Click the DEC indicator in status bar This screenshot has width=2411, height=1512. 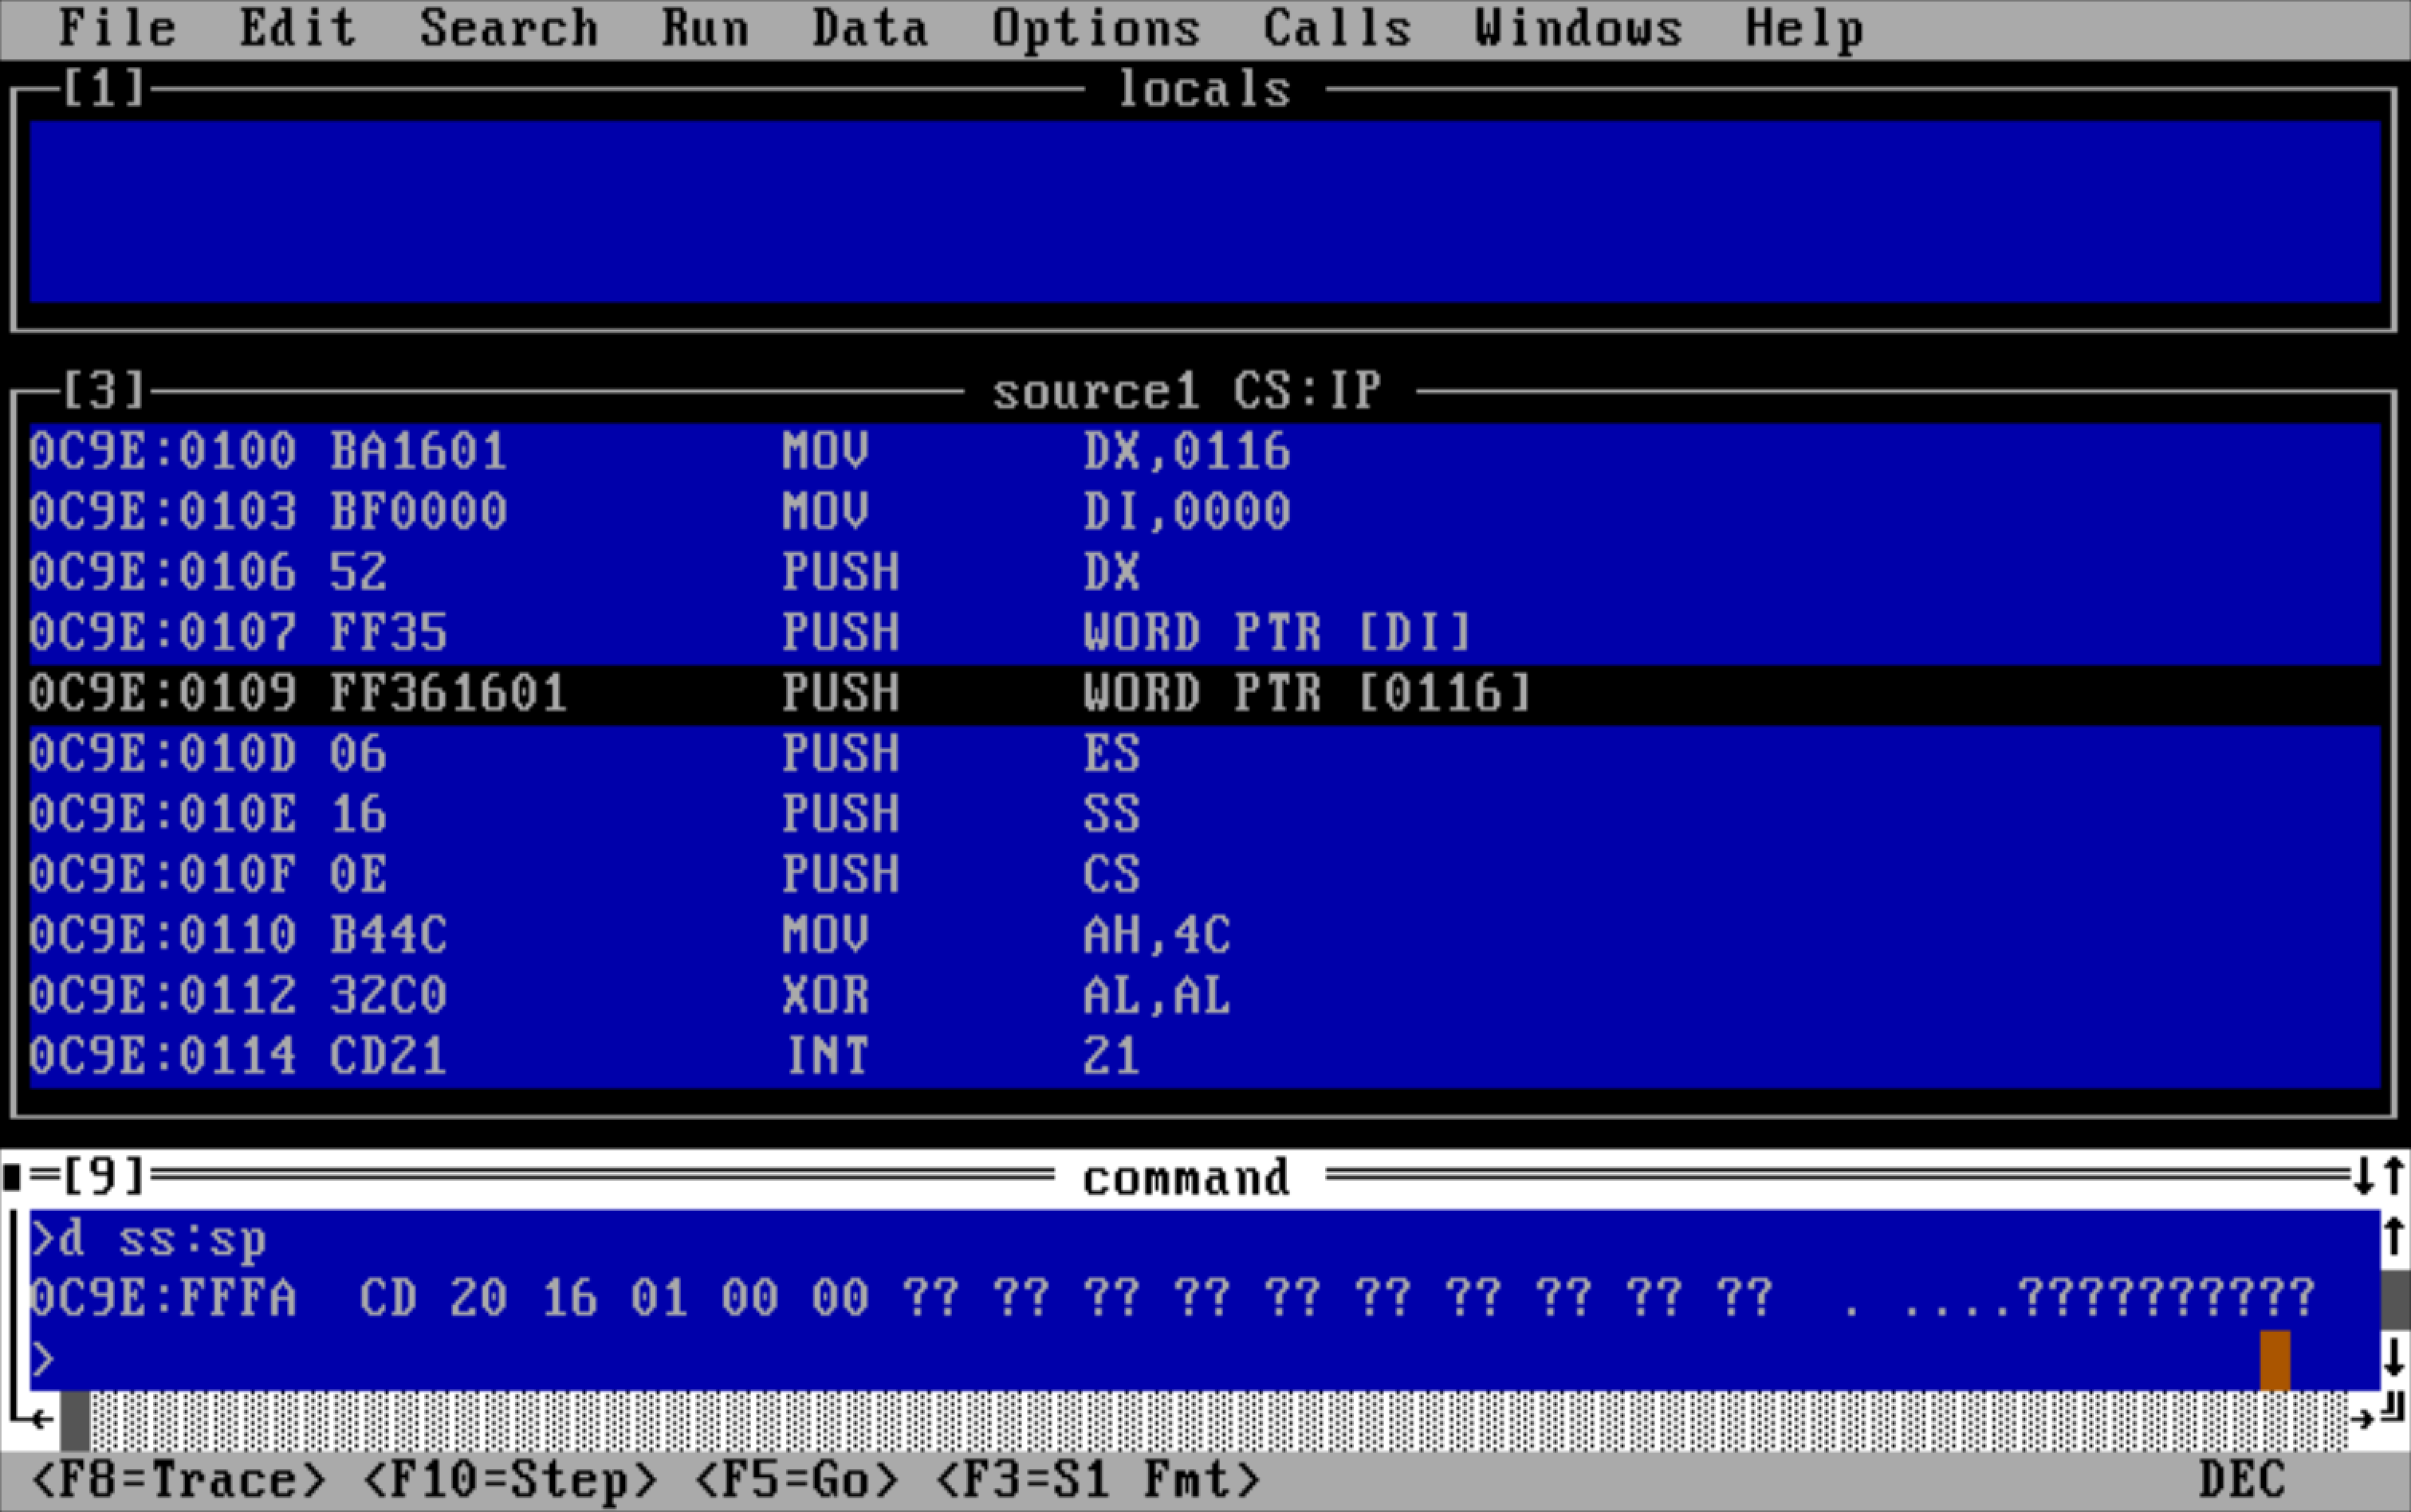click(x=2242, y=1479)
